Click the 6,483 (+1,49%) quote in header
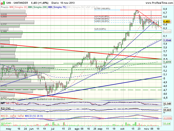Viewport: 174px width, 131px height. pyautogui.click(x=40, y=3)
